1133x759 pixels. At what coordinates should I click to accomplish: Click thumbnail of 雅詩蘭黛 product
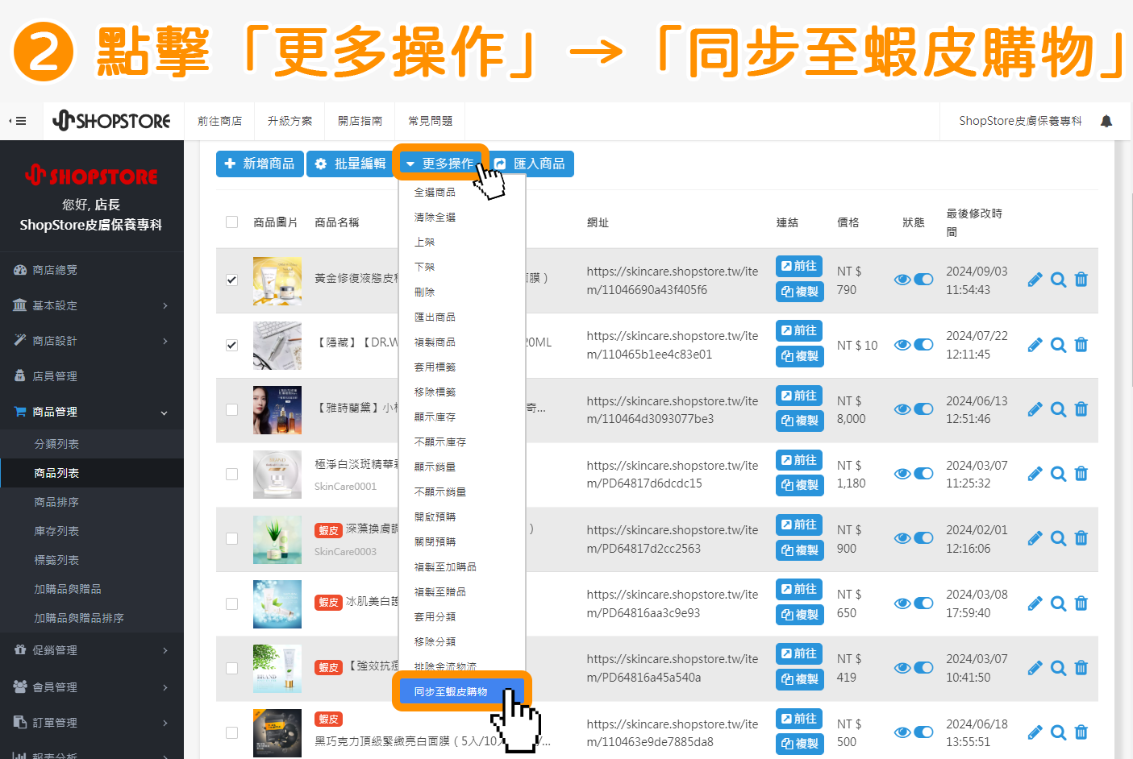click(x=277, y=410)
